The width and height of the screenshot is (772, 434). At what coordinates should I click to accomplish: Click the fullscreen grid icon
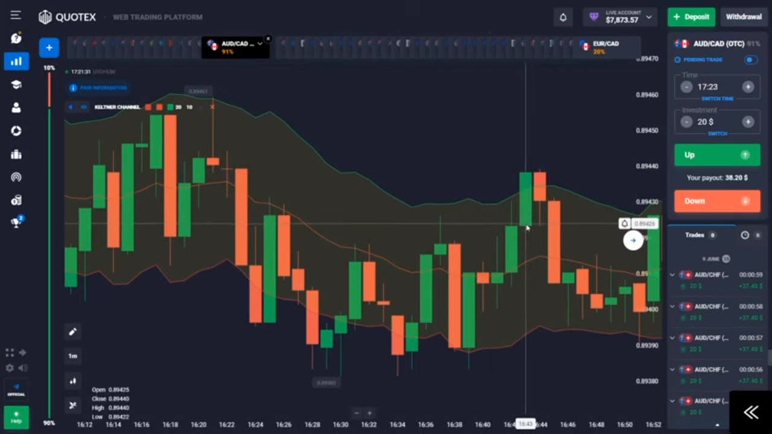point(10,353)
